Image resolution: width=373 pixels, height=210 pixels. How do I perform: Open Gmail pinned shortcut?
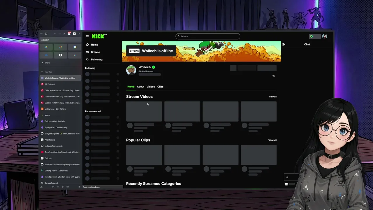(60, 47)
